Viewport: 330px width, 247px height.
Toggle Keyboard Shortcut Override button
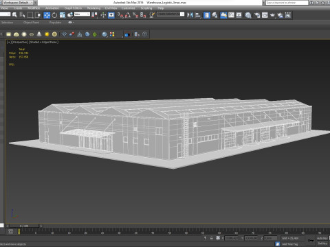[x=111, y=15]
